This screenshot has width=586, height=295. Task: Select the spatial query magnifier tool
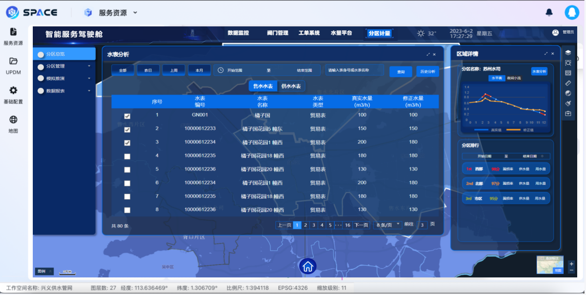(568, 63)
